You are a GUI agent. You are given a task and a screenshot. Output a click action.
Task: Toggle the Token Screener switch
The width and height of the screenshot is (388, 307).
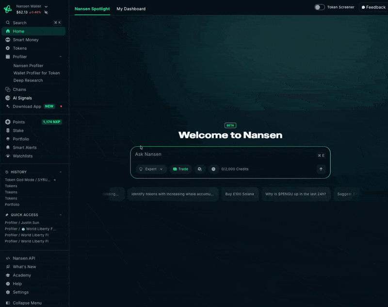(x=319, y=7)
